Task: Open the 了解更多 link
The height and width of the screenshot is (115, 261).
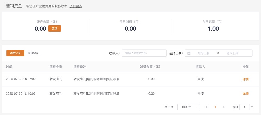Action: 76,6
